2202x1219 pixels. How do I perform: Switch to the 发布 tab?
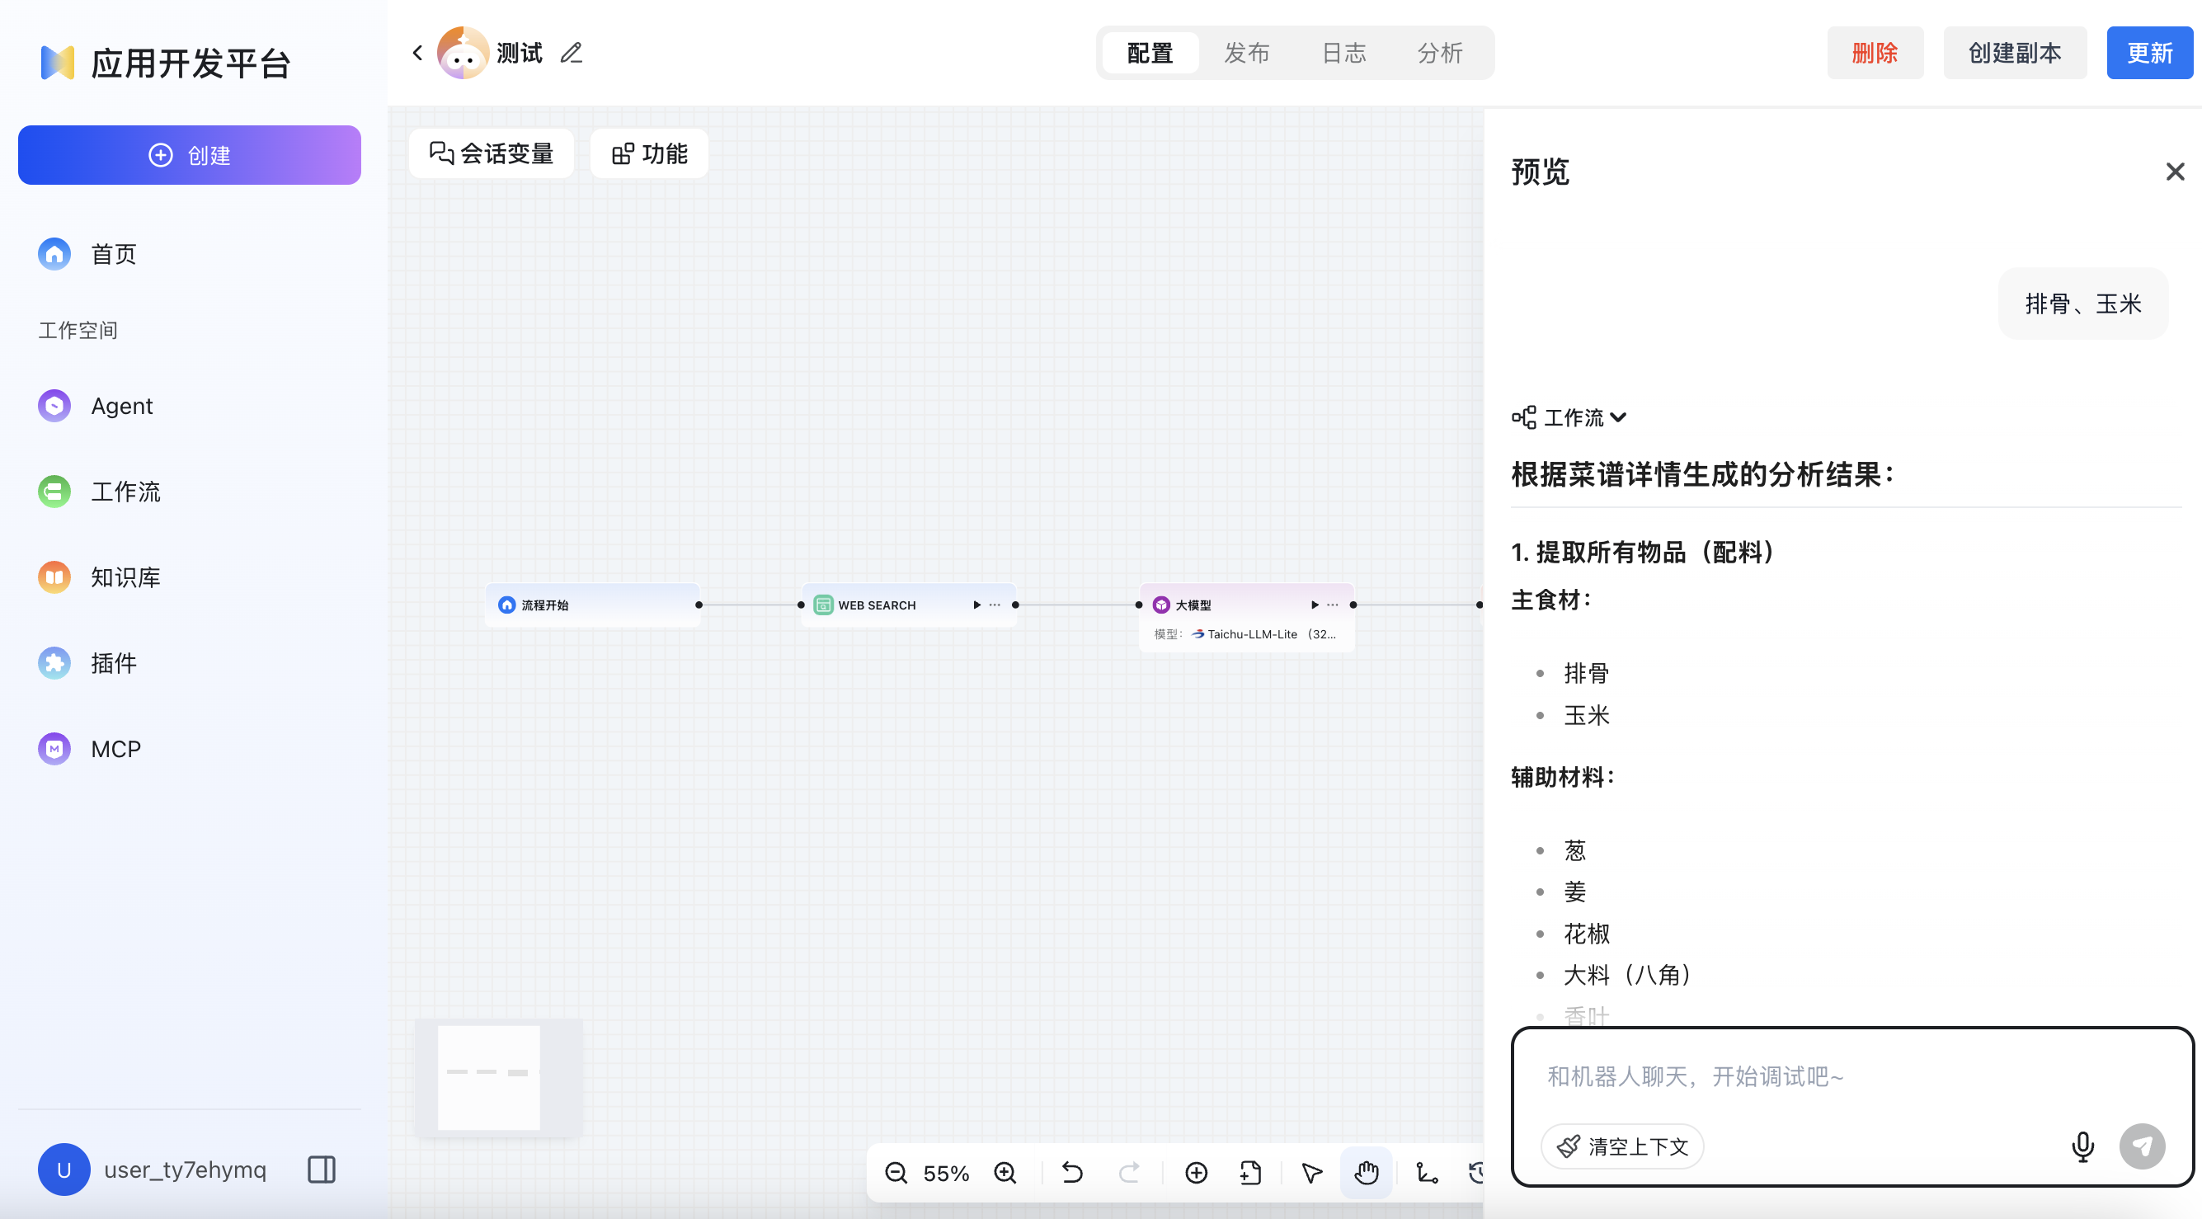pyautogui.click(x=1246, y=53)
